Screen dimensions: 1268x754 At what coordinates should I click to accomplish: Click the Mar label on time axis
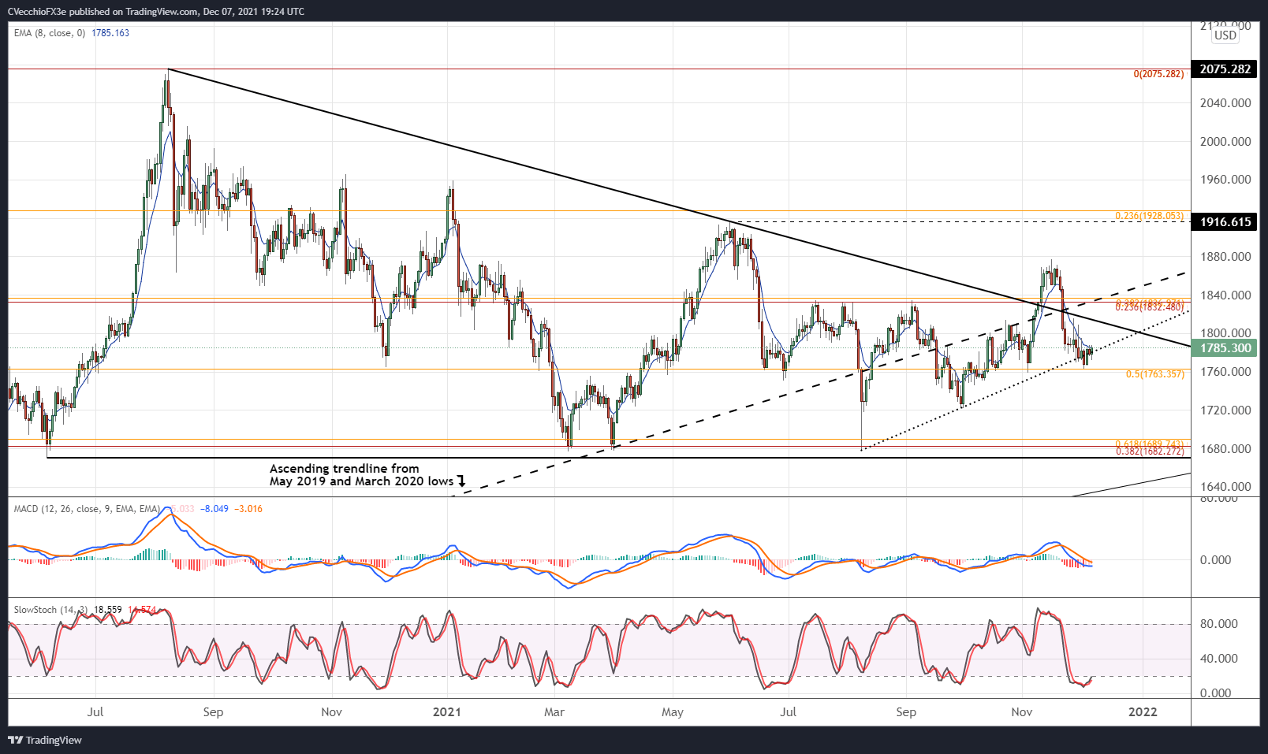(x=554, y=711)
